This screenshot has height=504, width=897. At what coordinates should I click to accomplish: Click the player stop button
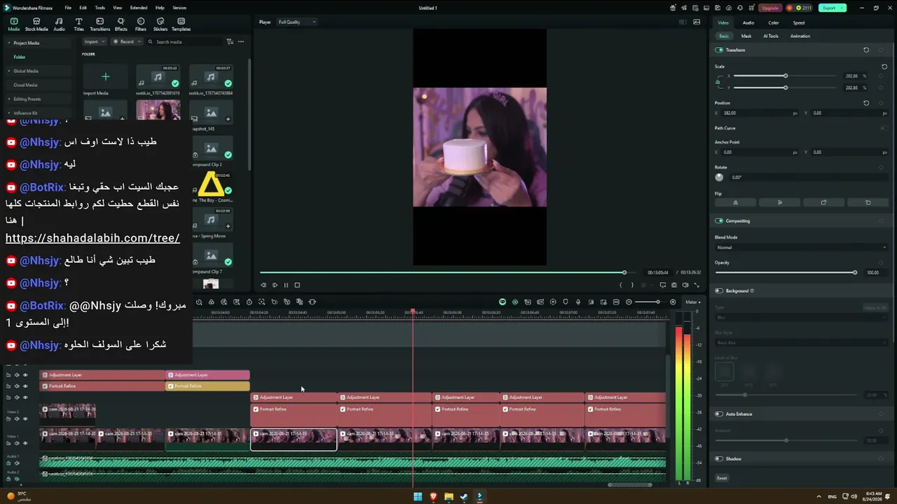tap(297, 285)
